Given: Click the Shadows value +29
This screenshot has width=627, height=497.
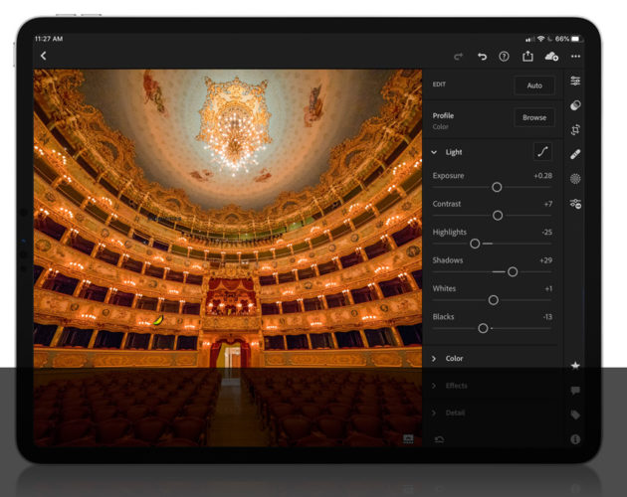Looking at the screenshot, I should click(x=545, y=260).
